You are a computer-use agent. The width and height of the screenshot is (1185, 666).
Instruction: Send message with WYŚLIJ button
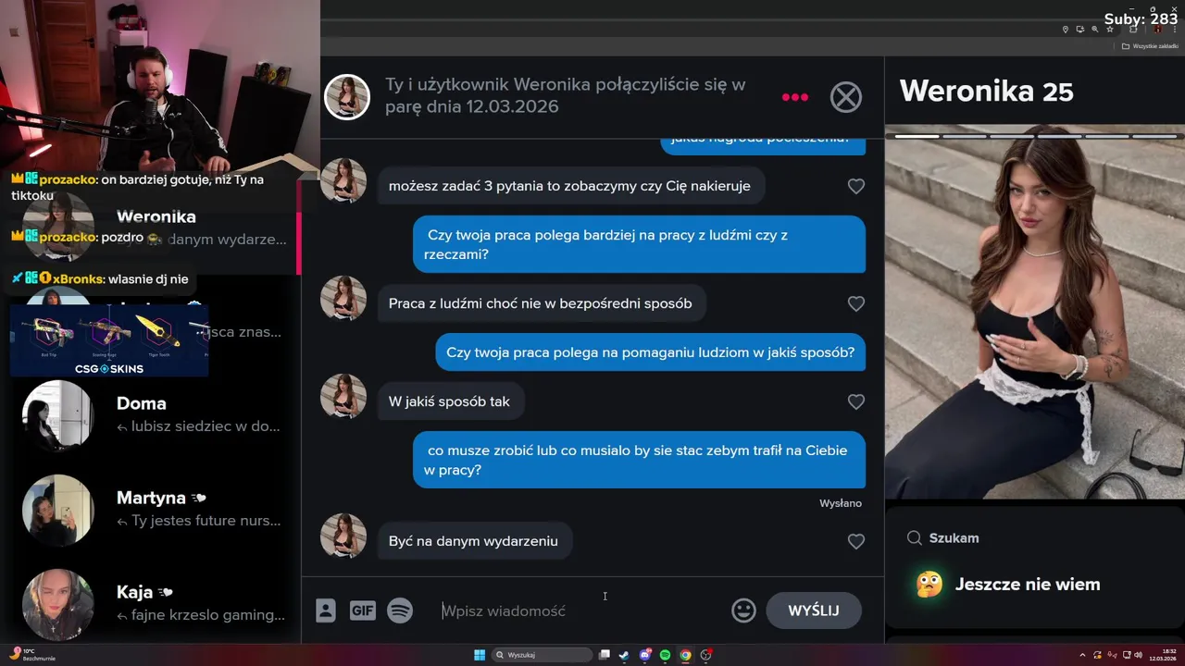(814, 610)
